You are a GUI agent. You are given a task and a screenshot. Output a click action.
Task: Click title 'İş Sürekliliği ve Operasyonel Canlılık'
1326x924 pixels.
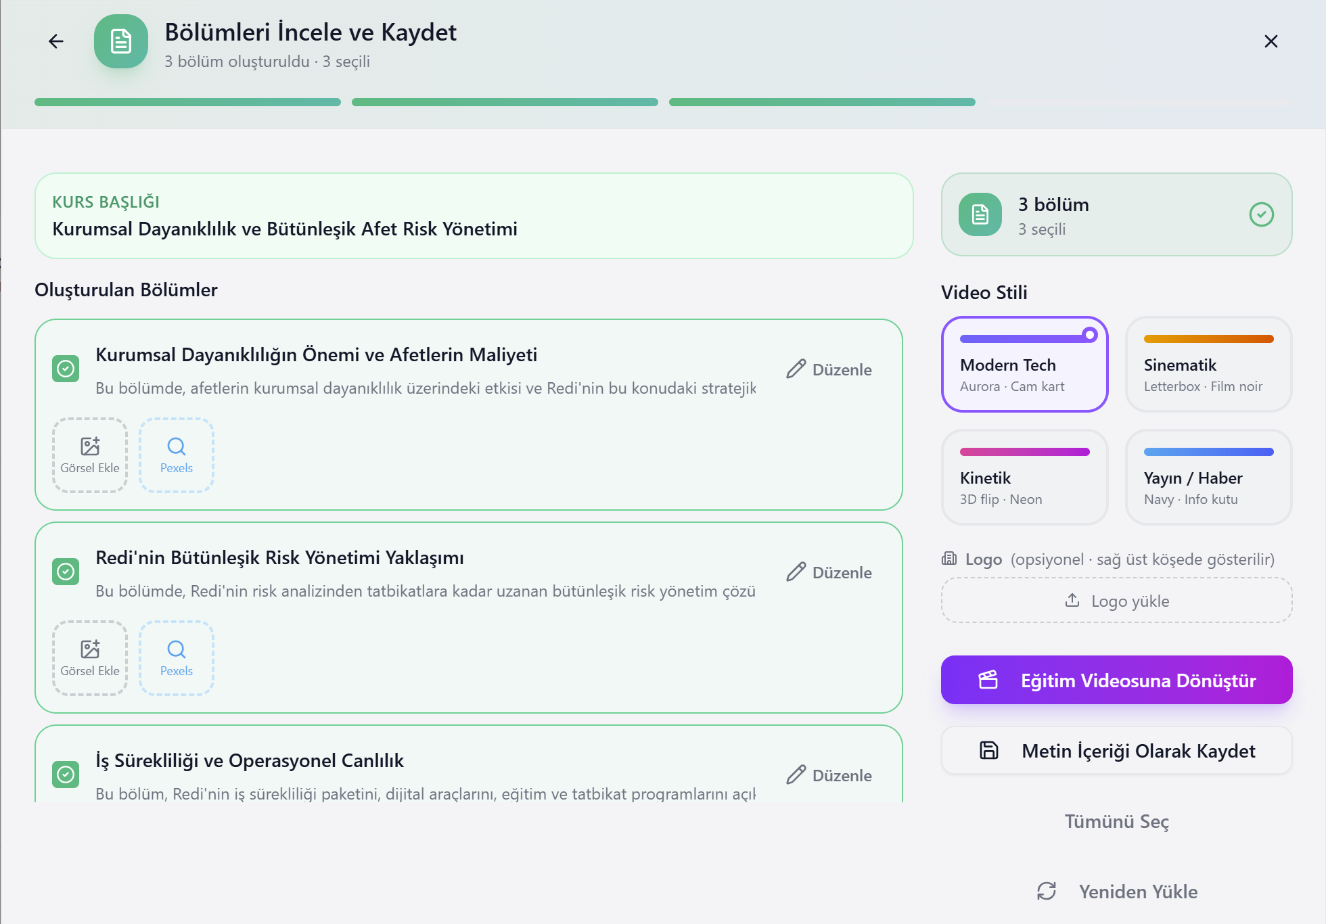coord(250,761)
